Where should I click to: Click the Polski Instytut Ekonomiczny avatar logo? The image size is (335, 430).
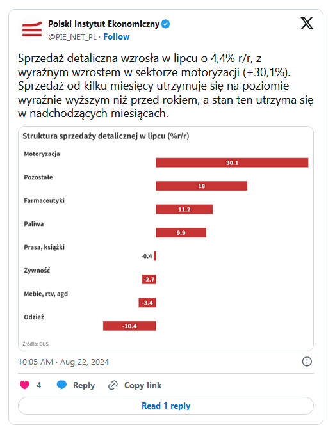[x=32, y=30]
